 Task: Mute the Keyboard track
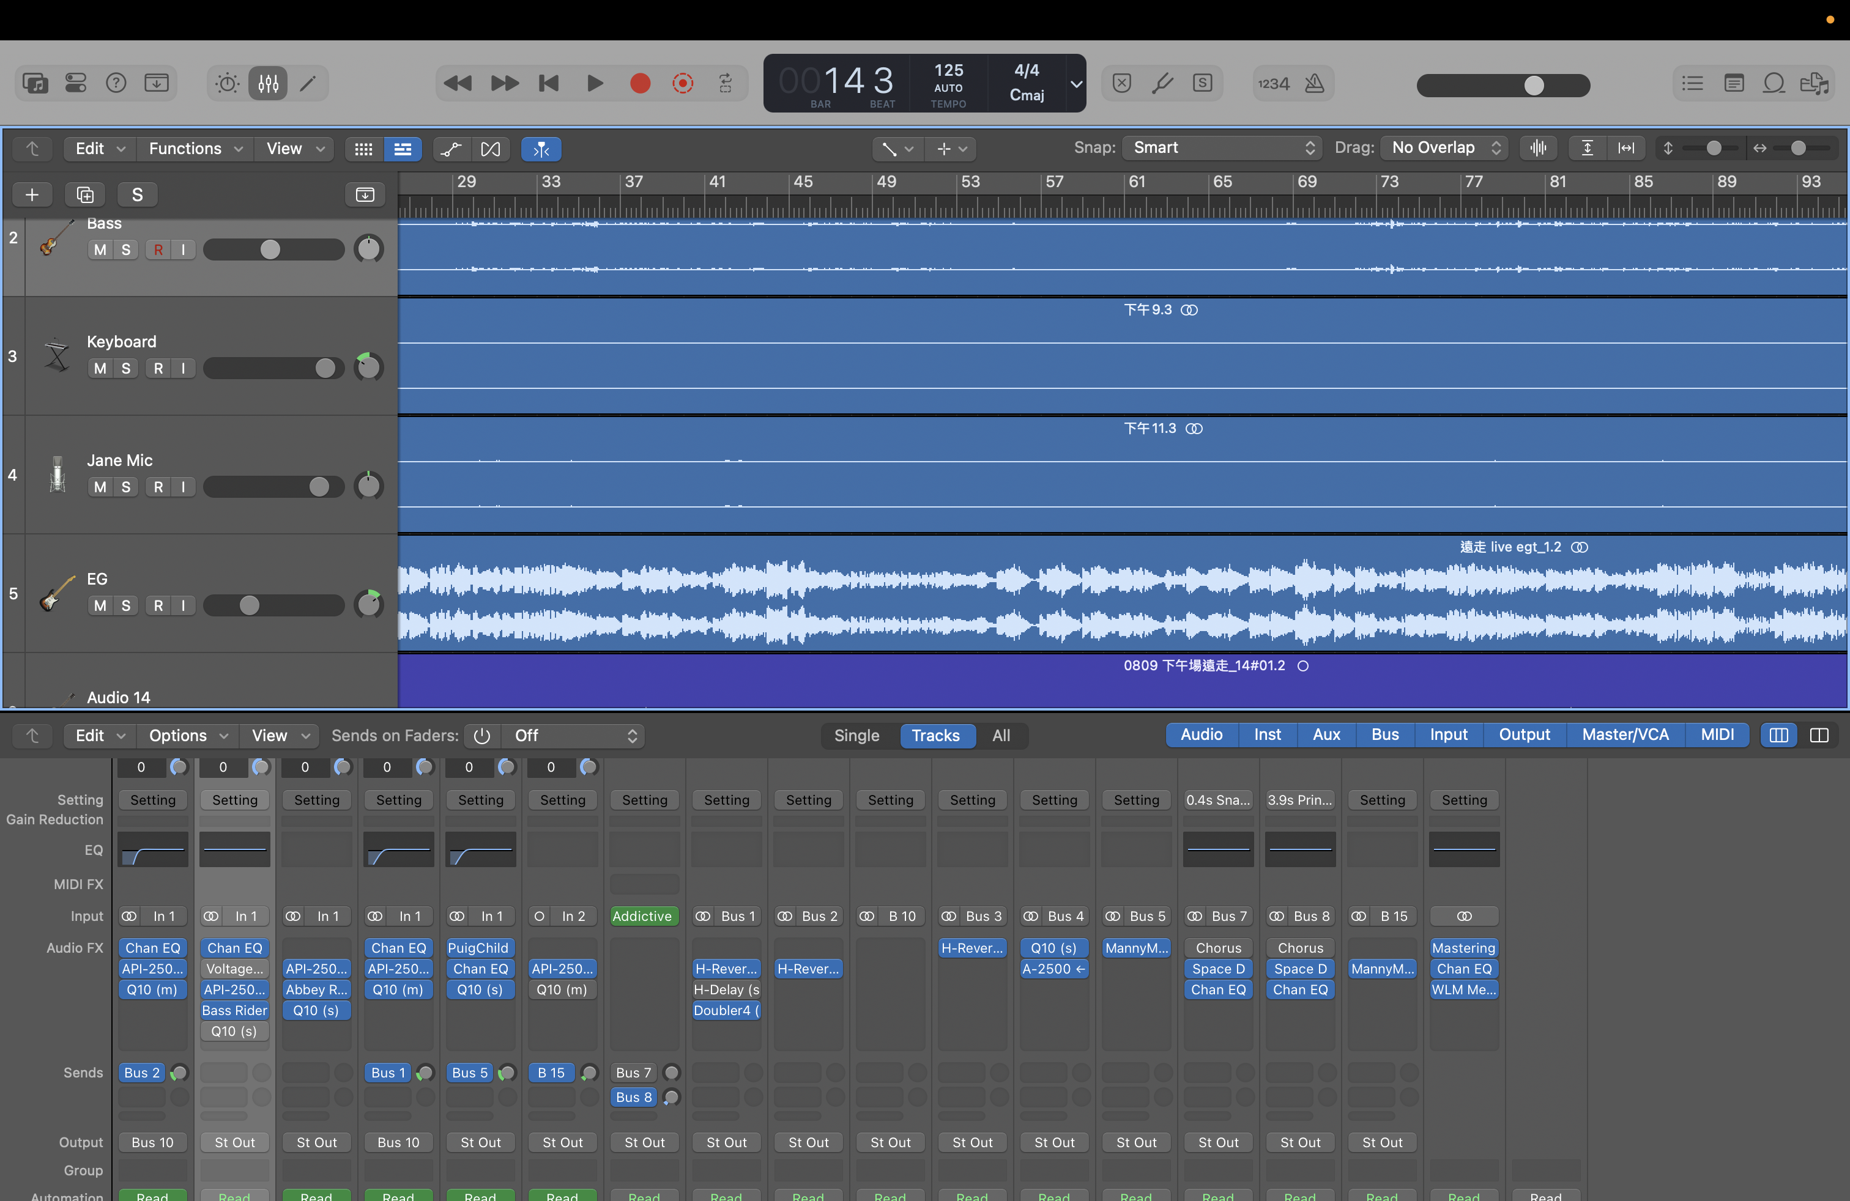[x=100, y=368]
